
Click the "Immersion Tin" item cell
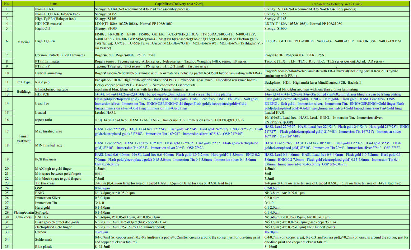pyautogui.click(x=64, y=203)
